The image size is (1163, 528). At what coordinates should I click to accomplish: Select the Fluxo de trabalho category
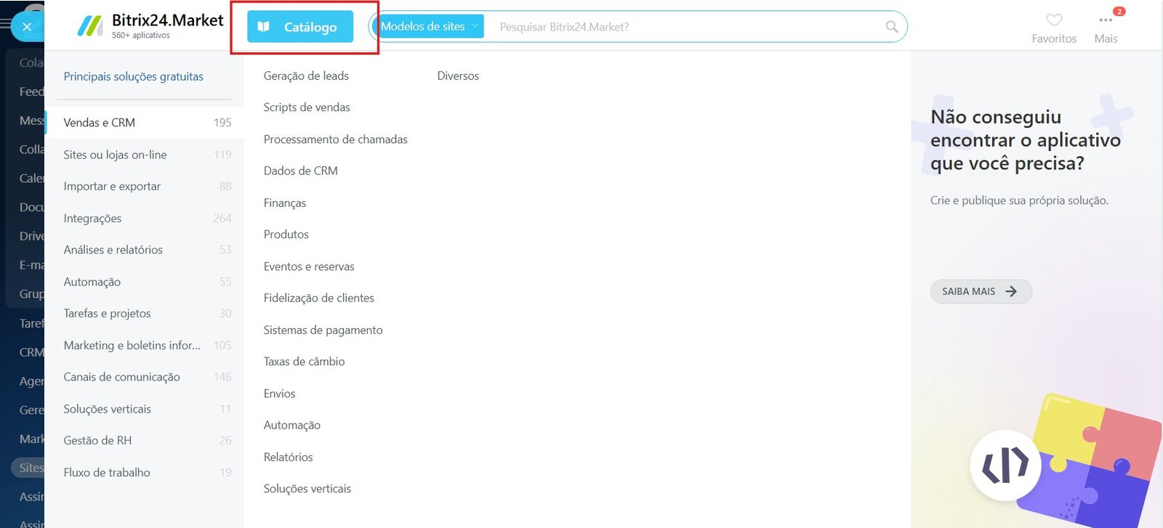[x=145, y=472]
